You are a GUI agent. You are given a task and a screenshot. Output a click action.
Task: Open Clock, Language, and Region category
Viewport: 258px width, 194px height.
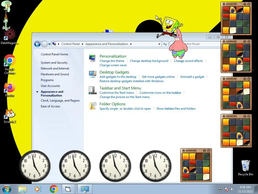tap(60, 101)
